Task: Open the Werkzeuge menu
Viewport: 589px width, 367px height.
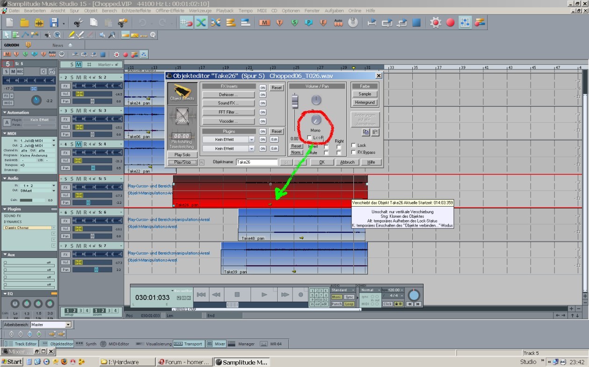Action: click(x=200, y=10)
